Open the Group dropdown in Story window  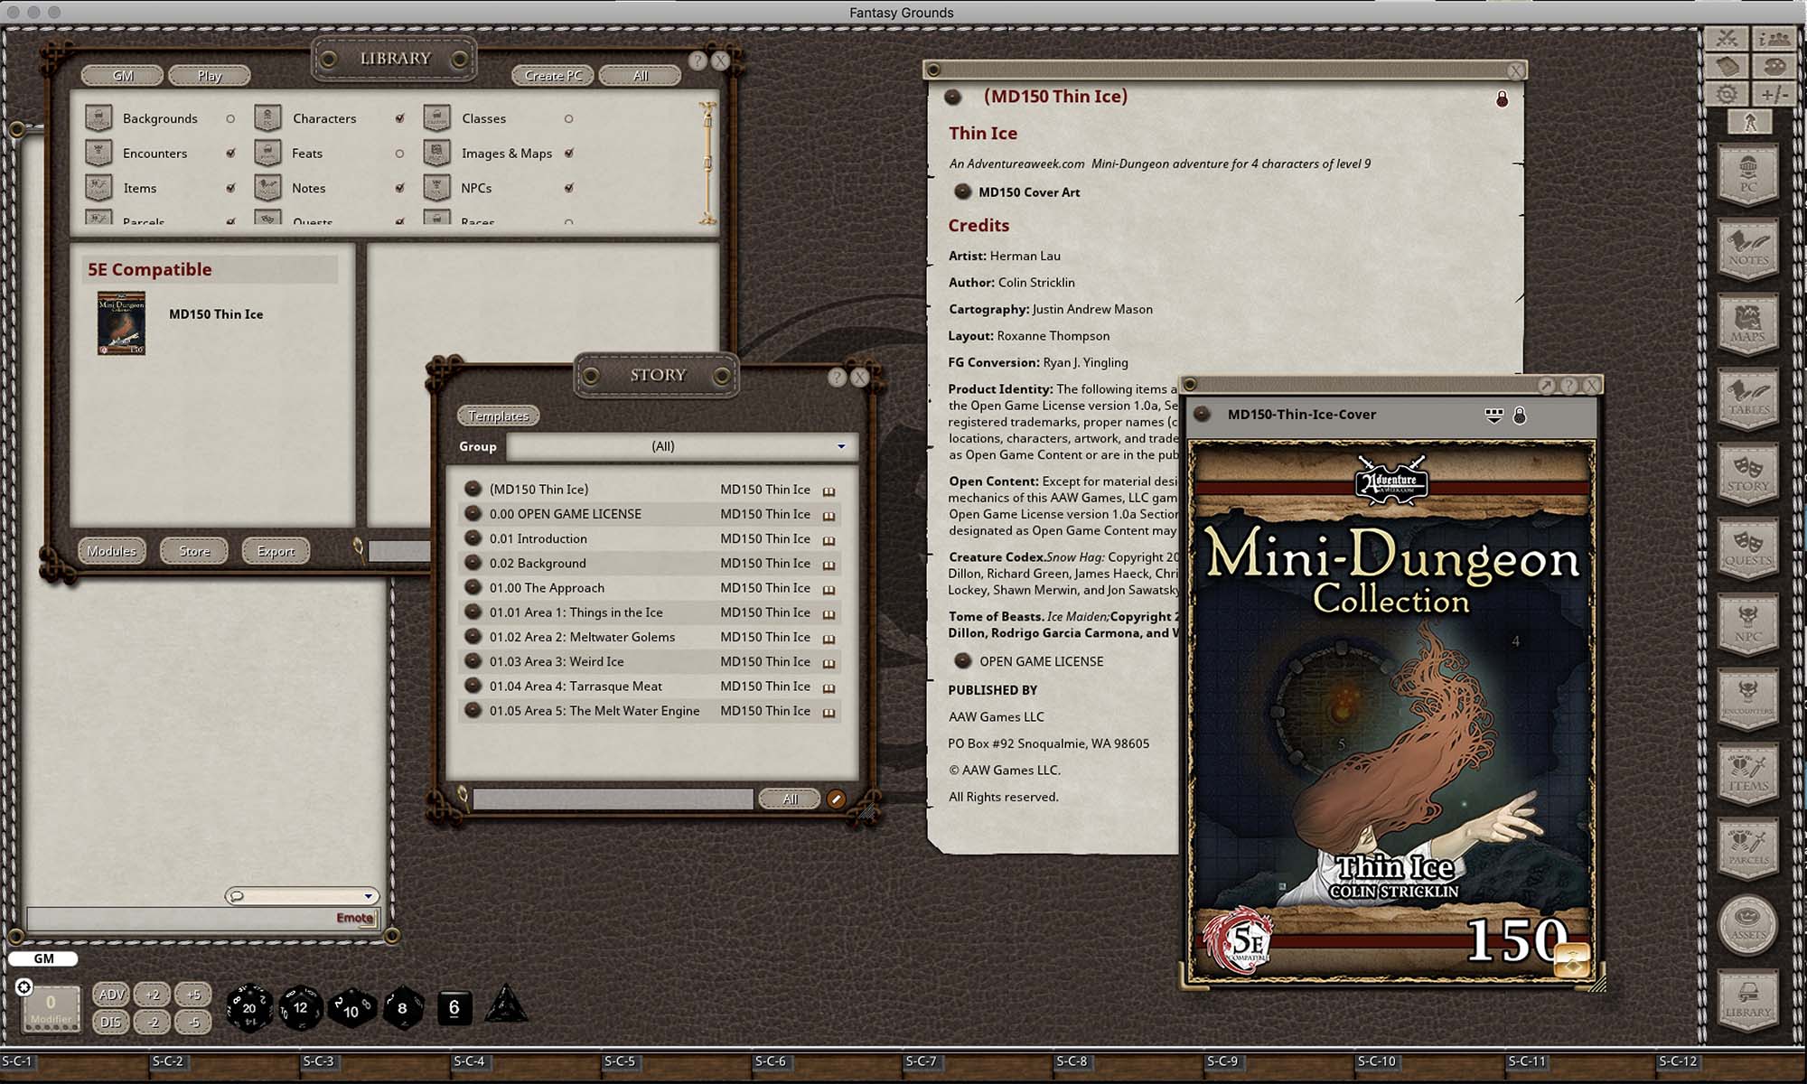pyautogui.click(x=681, y=446)
